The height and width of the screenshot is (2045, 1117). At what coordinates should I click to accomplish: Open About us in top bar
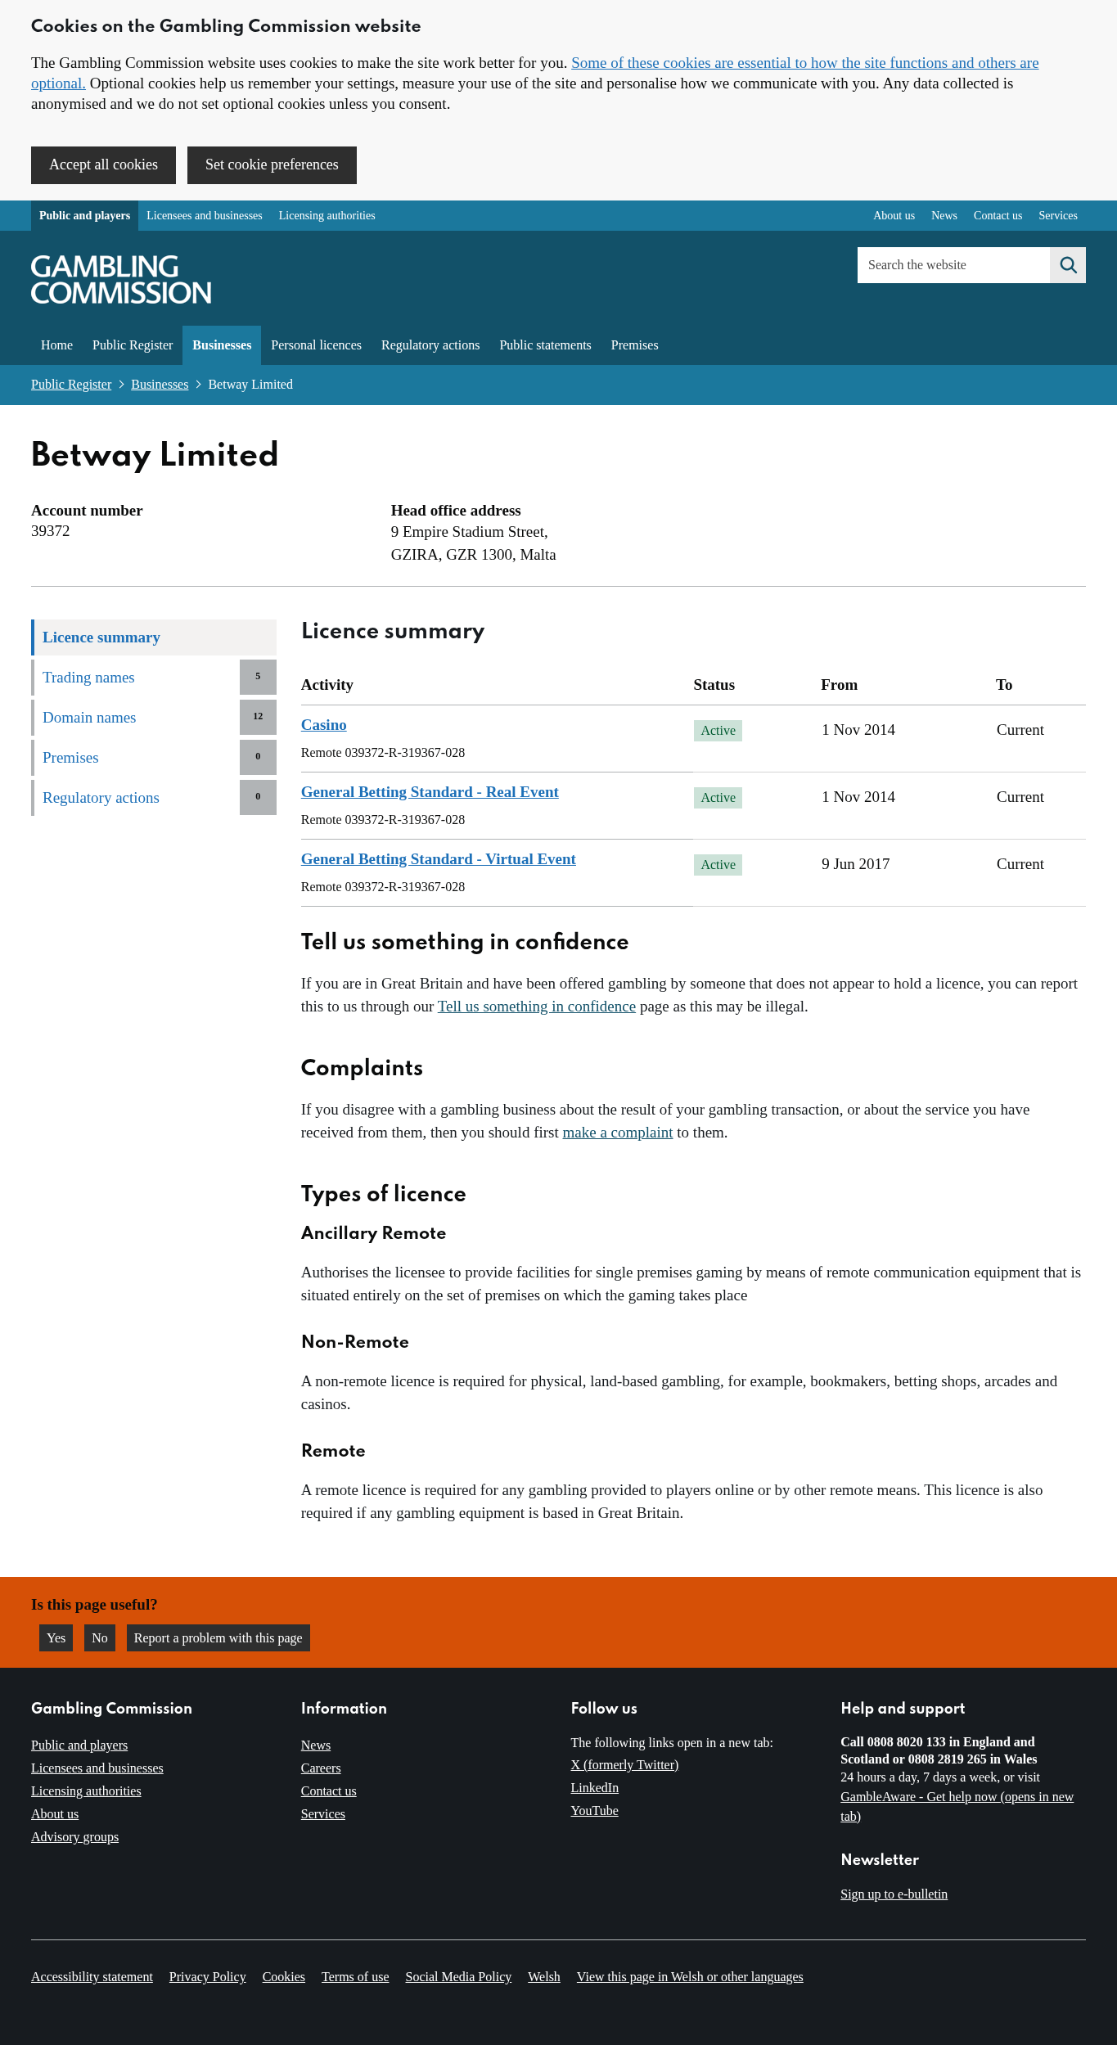[x=894, y=216]
